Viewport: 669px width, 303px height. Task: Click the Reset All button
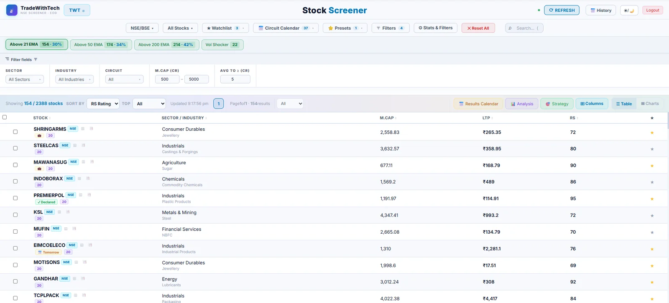(478, 28)
